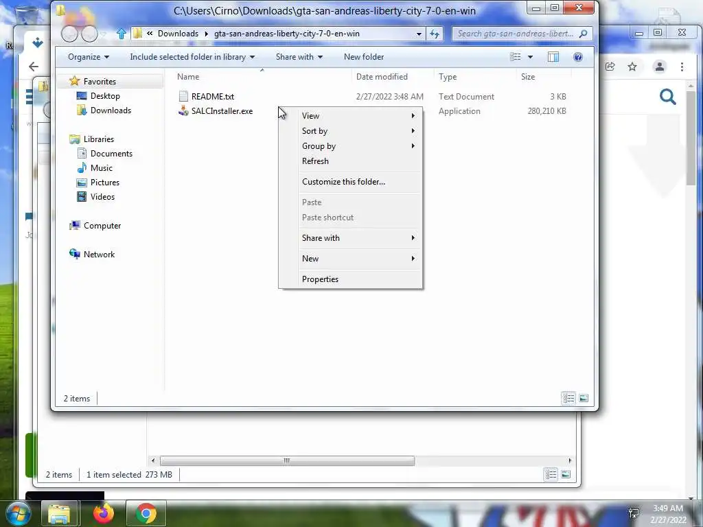Bookmark page with browser star icon
This screenshot has width=703, height=527.
click(632, 67)
